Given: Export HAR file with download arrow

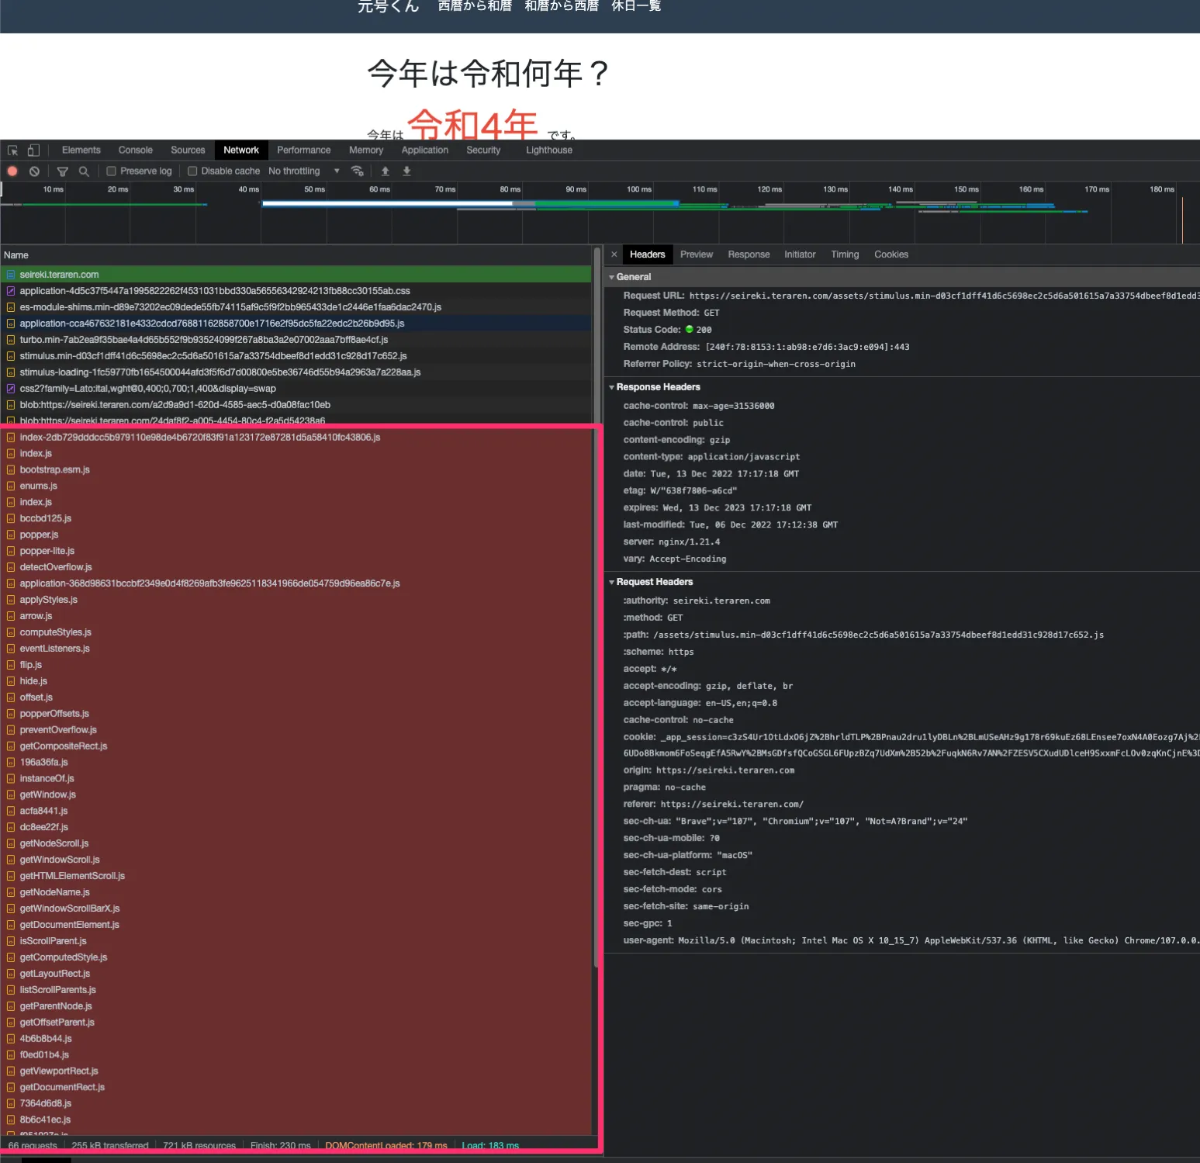Looking at the screenshot, I should pyautogui.click(x=406, y=171).
